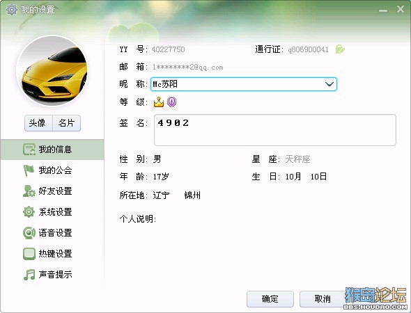This screenshot has height=313, width=411.
Task: Open 热键设置 section
Action: 52,254
